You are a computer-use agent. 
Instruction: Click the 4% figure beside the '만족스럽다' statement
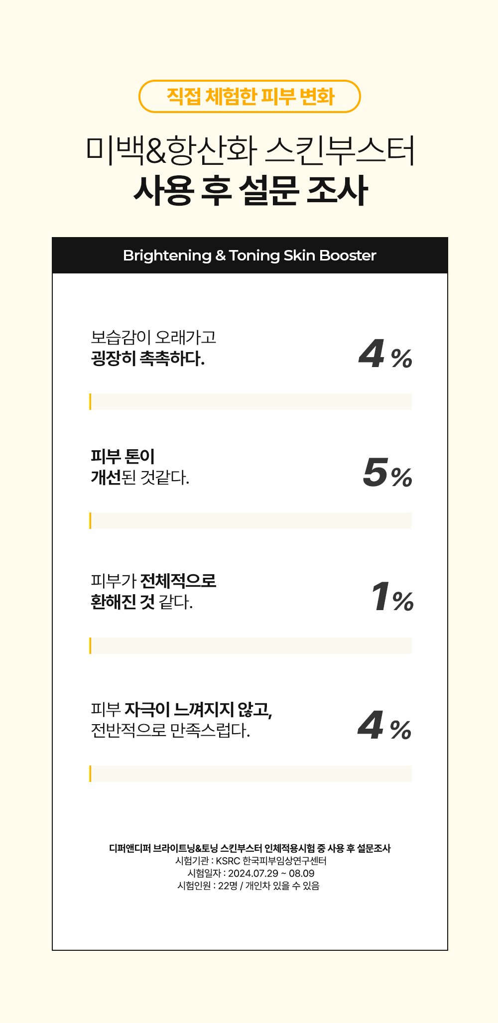coord(384,727)
